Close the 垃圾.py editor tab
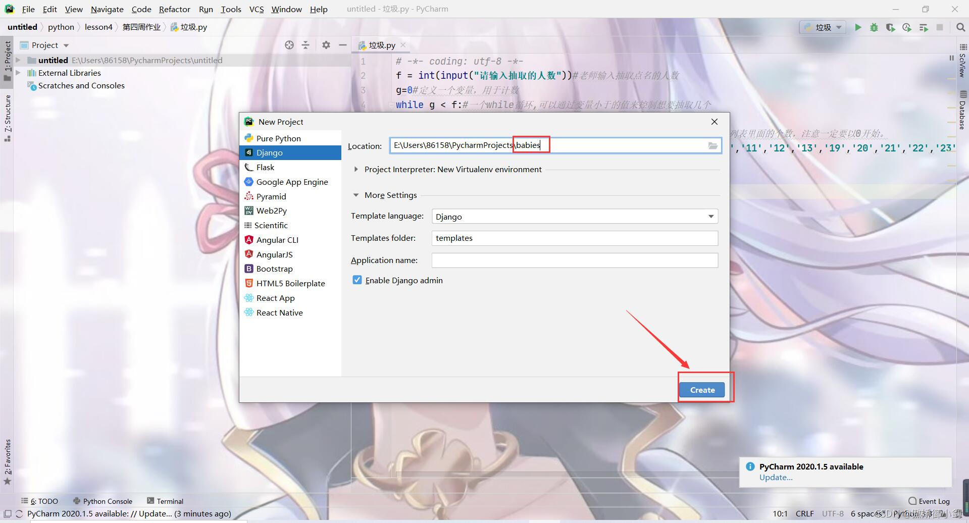This screenshot has width=969, height=523. pos(403,45)
